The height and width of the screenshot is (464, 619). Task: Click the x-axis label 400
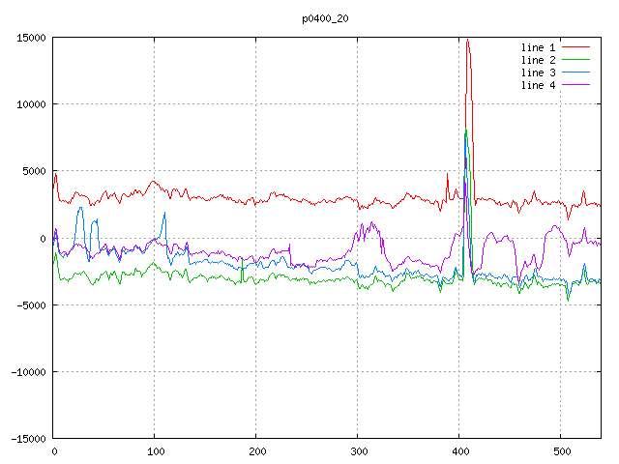coord(460,451)
